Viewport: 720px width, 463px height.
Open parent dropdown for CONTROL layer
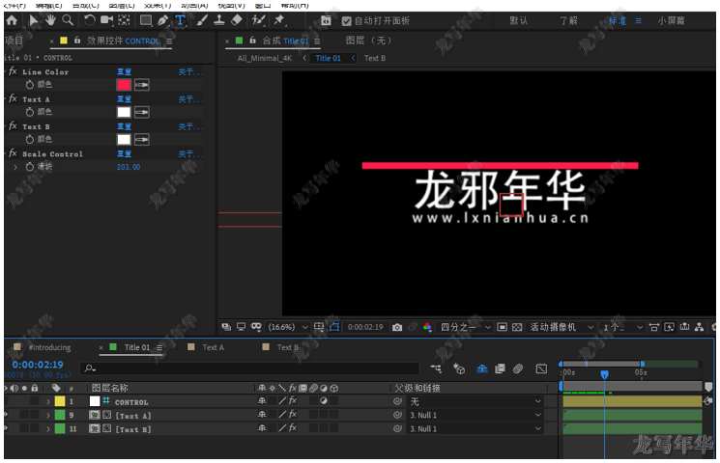point(475,401)
